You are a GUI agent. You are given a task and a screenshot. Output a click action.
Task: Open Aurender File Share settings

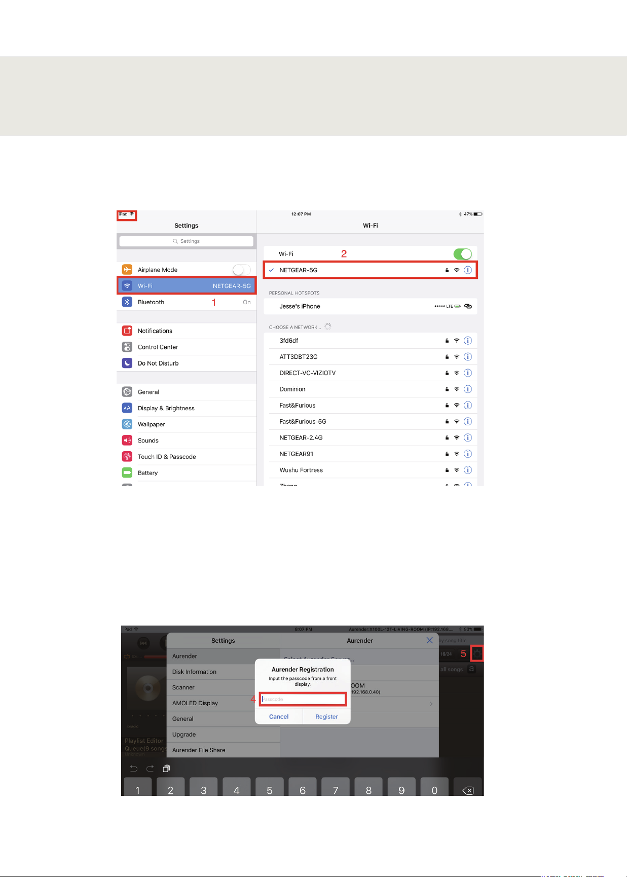click(x=223, y=750)
